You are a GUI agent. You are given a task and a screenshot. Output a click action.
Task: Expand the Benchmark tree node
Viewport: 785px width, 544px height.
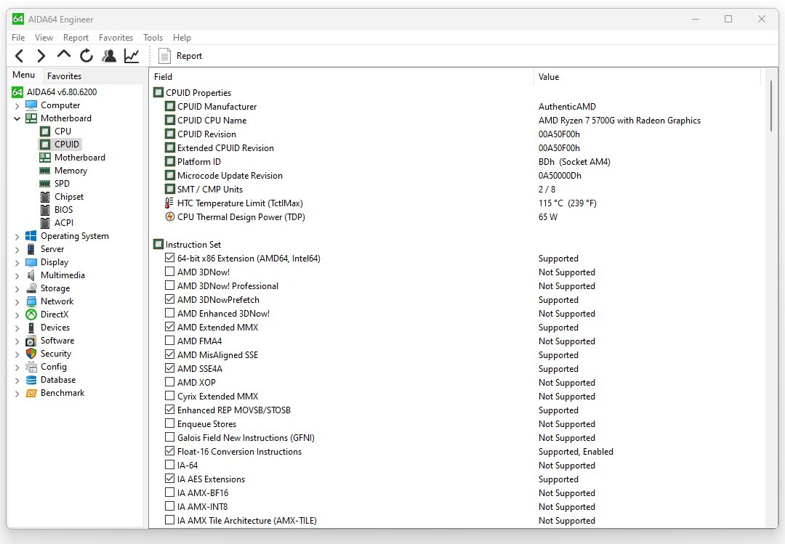coord(17,394)
